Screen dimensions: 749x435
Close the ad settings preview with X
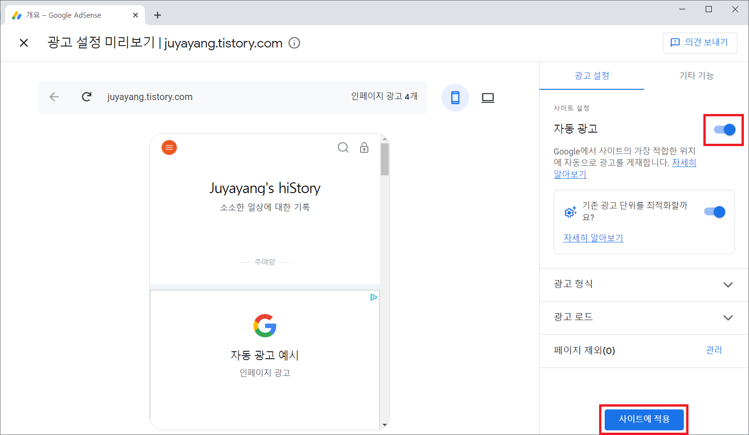click(x=24, y=43)
